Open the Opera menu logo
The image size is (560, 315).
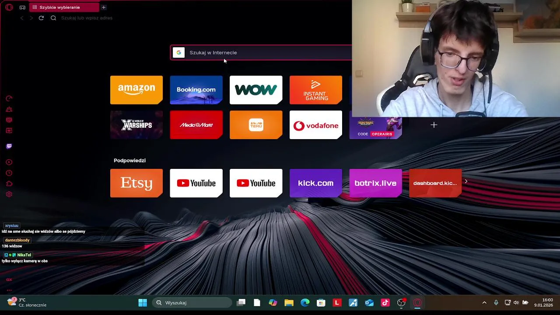click(x=9, y=7)
